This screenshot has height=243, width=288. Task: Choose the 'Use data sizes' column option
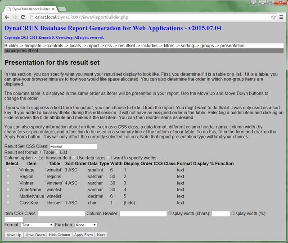coord(74,157)
